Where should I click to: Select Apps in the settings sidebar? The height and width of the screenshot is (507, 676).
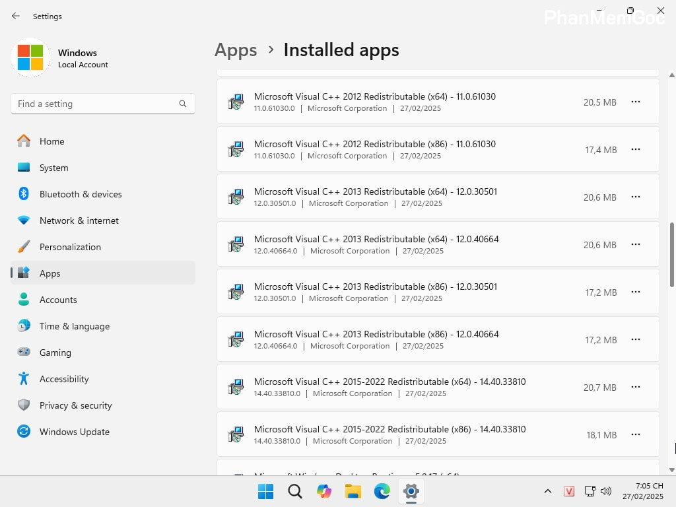(x=50, y=273)
